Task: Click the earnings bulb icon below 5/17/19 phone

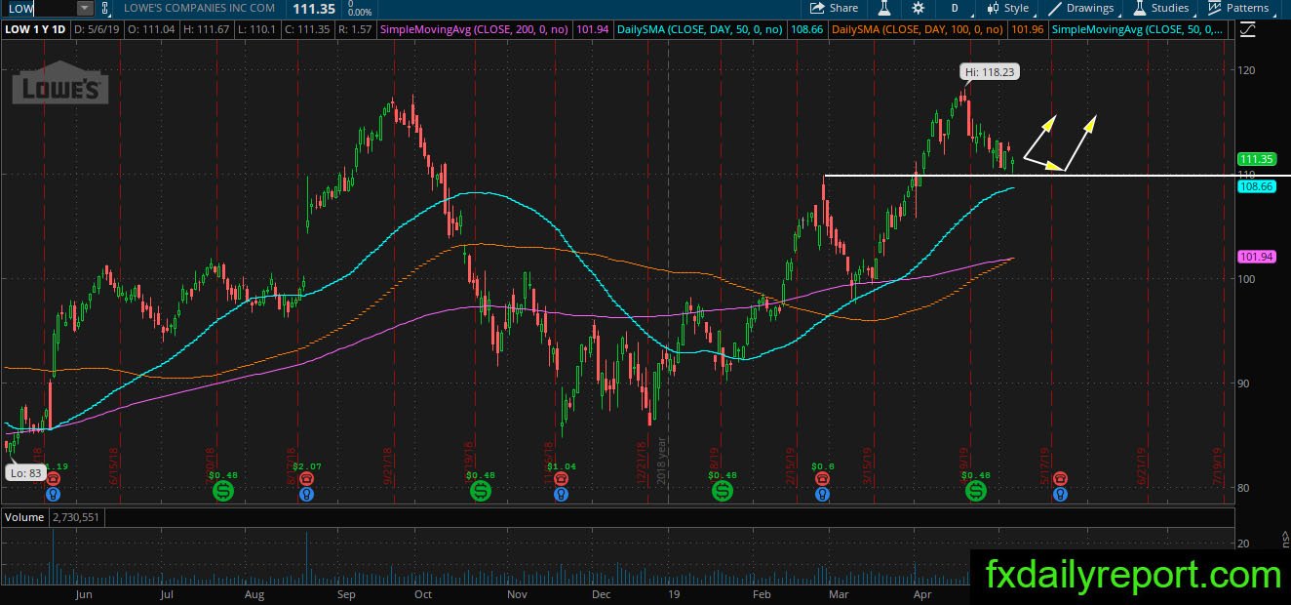Action: (1060, 494)
